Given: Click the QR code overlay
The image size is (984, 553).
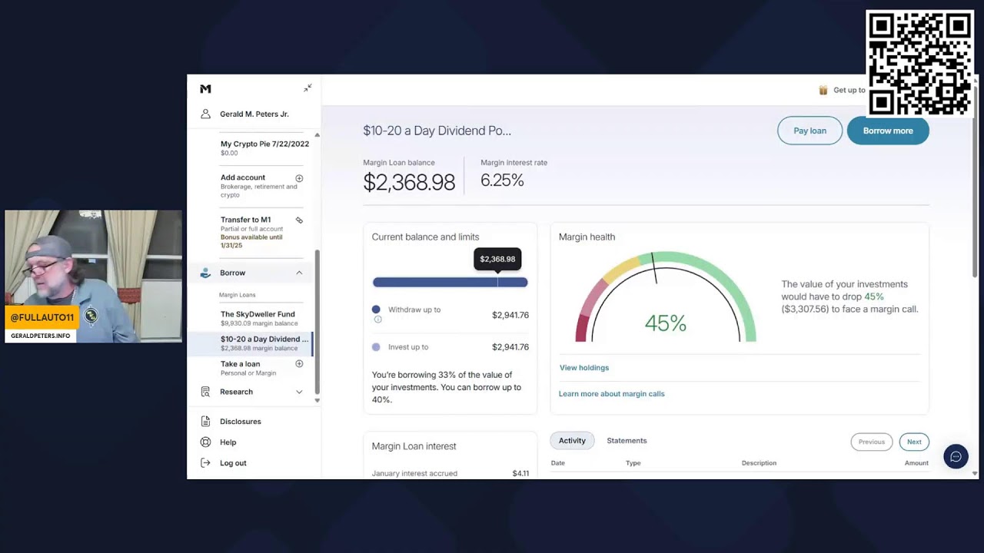Looking at the screenshot, I should (919, 64).
